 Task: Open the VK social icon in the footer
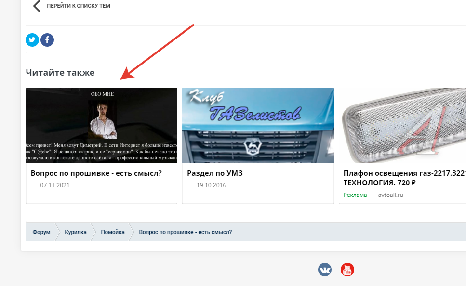[325, 270]
